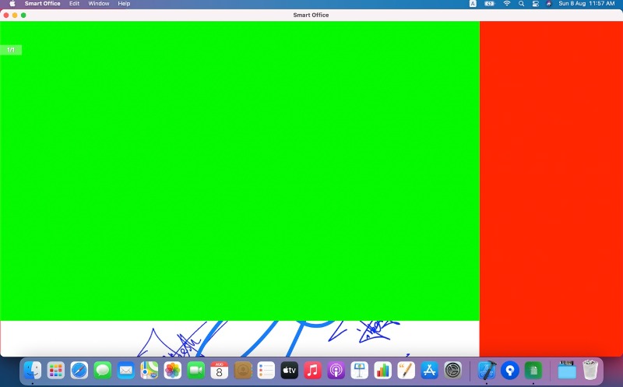Launch Safari from the dock

point(79,370)
